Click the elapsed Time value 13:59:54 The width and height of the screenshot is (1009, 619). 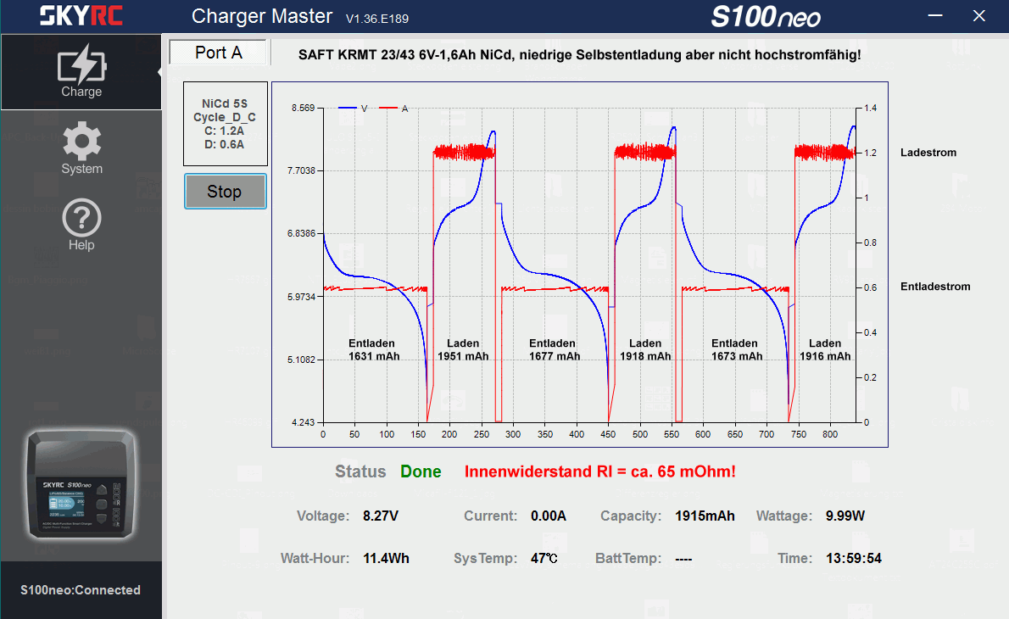(x=853, y=558)
